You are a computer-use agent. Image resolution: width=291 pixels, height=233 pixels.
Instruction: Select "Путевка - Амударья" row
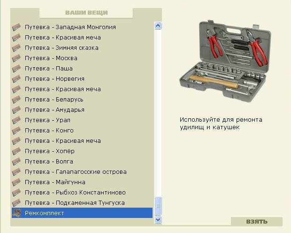tap(82, 110)
